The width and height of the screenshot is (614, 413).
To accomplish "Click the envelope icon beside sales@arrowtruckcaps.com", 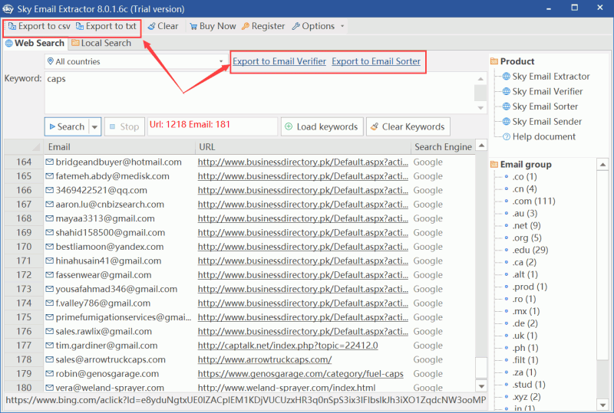I will (49, 359).
